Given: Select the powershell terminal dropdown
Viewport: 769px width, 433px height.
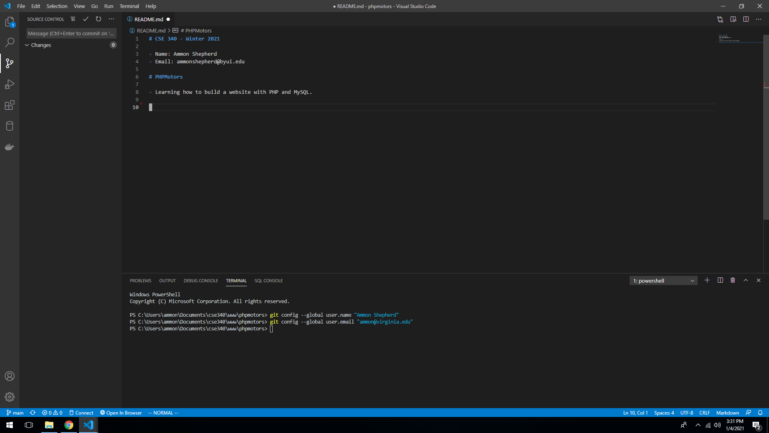Looking at the screenshot, I should [x=664, y=281].
